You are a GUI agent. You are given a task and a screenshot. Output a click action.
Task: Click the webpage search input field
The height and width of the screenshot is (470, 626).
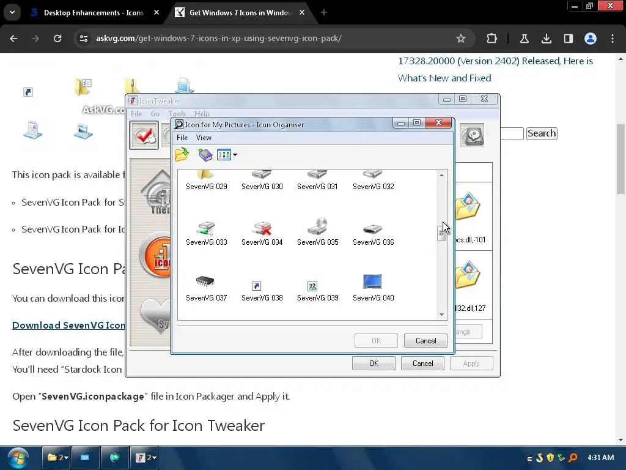click(512, 133)
